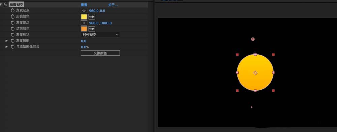
Task: Click the 交换颜色 button
Action: pos(100,53)
